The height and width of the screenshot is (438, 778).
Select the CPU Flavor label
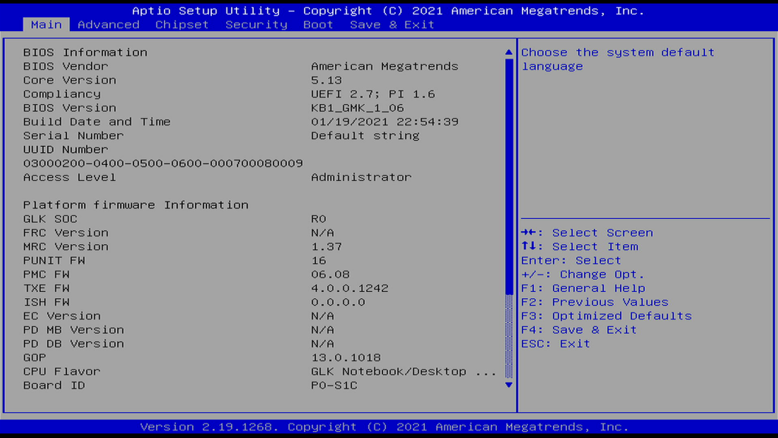click(62, 372)
